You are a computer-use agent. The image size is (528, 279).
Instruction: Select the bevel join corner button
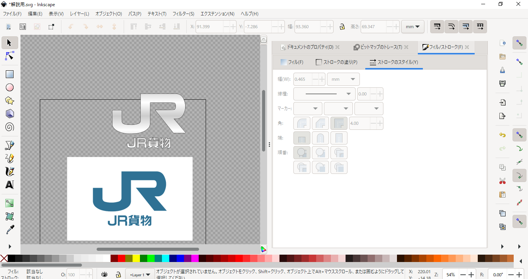320,123
